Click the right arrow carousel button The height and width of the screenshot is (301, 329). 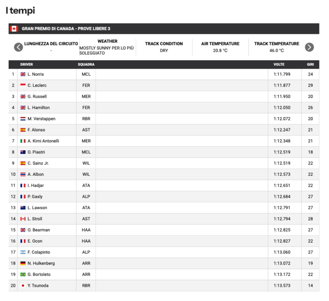[x=309, y=47]
